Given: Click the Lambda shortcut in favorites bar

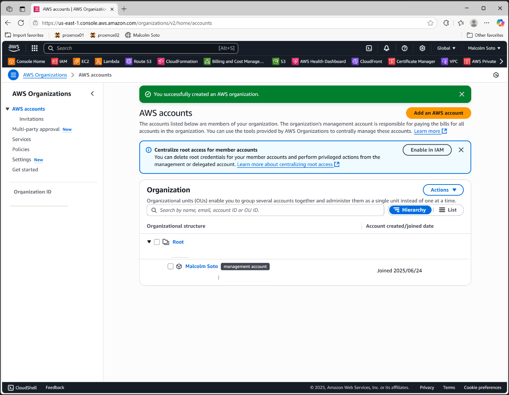Looking at the screenshot, I should pos(107,61).
